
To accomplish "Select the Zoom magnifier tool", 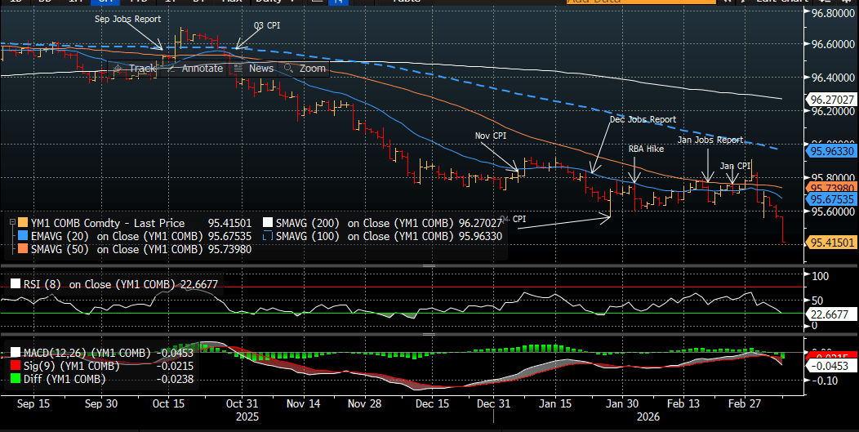I will point(305,69).
